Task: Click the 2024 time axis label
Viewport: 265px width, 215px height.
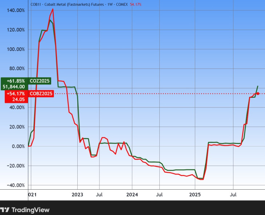Action: click(132, 195)
